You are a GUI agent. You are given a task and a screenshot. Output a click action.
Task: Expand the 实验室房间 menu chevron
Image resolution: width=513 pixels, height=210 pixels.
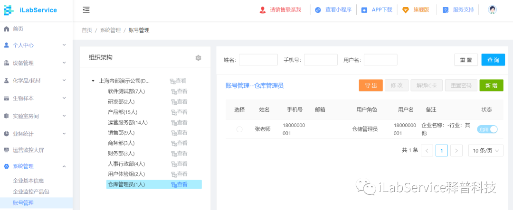click(x=64, y=116)
